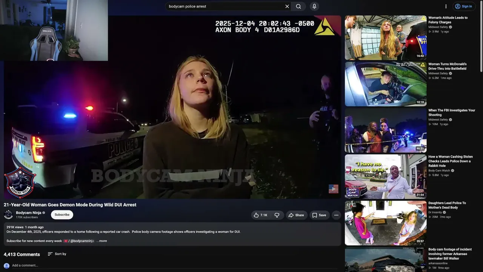Open 'Woman Turns McDonald's Drive-Thru Into Battlefield' thumbnail
Screen dimensions: 483x272
(386, 84)
